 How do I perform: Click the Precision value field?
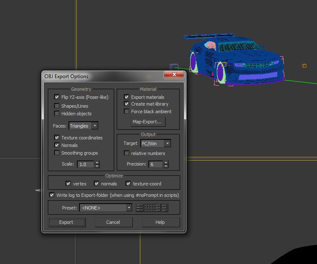[x=156, y=164]
